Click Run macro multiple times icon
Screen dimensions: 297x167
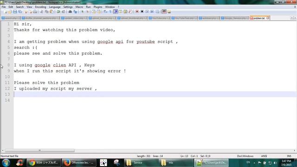152,12
